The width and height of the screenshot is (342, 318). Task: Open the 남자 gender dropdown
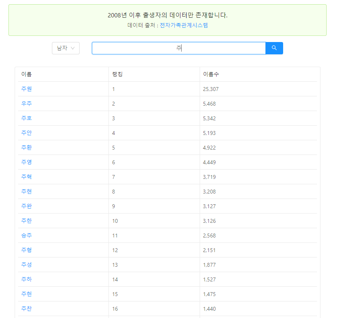point(66,48)
